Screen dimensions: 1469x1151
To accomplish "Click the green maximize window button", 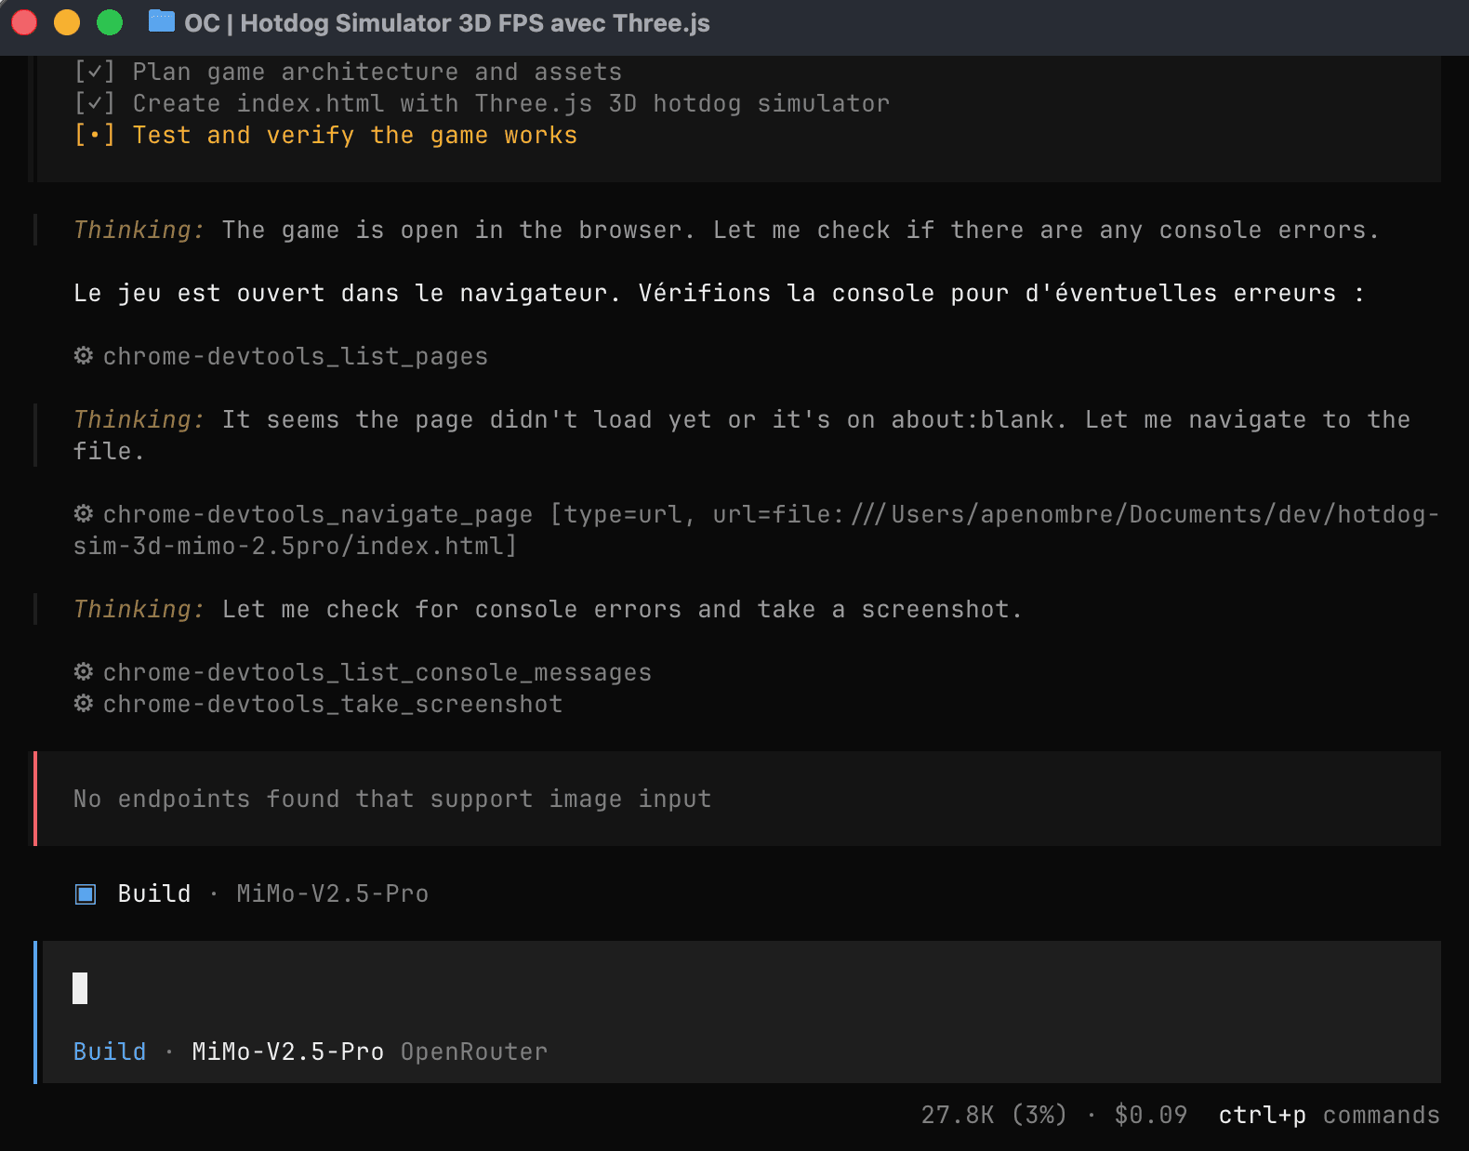I will pyautogui.click(x=110, y=22).
